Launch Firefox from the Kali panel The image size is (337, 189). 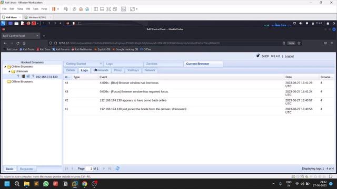click(x=28, y=23)
